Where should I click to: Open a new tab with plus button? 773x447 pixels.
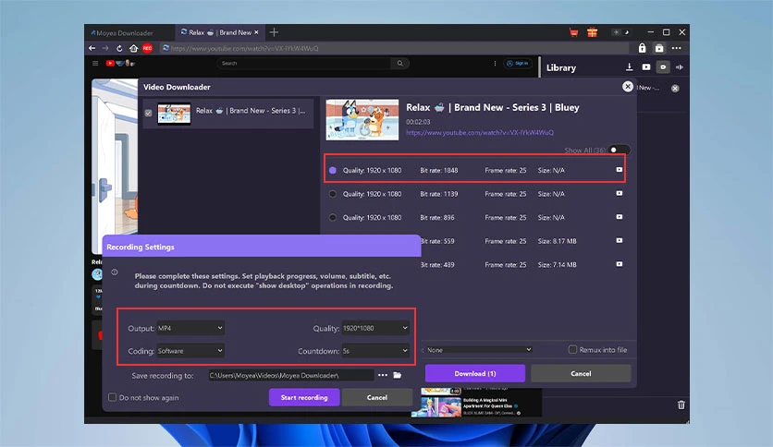(274, 32)
